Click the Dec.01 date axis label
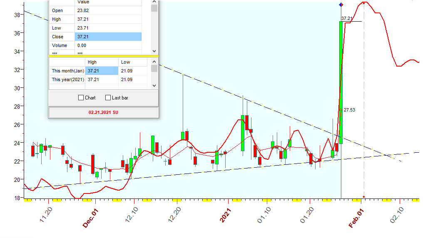This screenshot has height=238, width=430. [x=90, y=218]
